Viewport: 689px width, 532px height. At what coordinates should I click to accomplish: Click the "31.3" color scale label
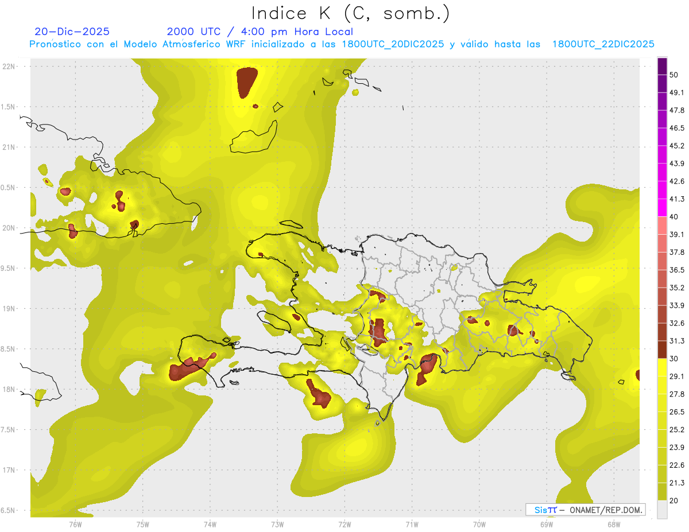[677, 341]
